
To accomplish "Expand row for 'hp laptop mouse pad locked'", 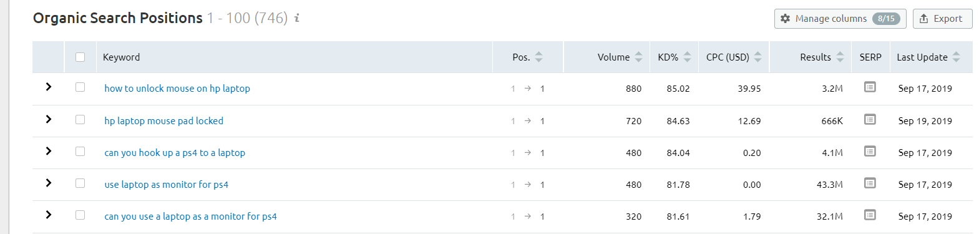I will pos(49,119).
